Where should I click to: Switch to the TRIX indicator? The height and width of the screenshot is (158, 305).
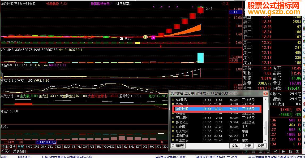58,147
